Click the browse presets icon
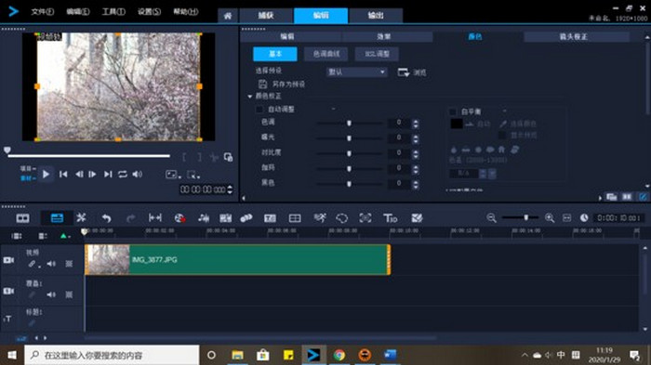 point(403,72)
